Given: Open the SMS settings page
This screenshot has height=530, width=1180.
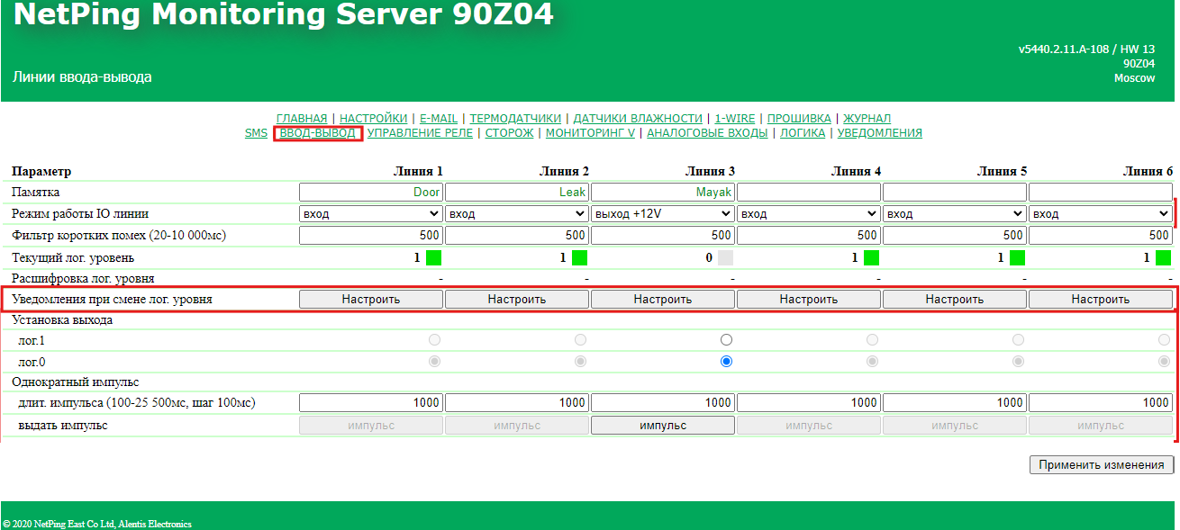Looking at the screenshot, I should point(256,133).
